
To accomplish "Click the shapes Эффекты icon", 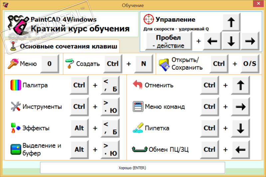I will coord(16,128).
